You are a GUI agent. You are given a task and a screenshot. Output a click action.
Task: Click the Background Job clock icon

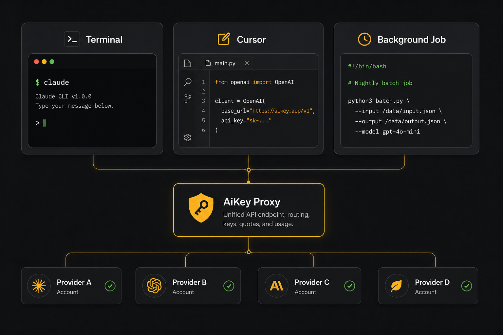[364, 39]
